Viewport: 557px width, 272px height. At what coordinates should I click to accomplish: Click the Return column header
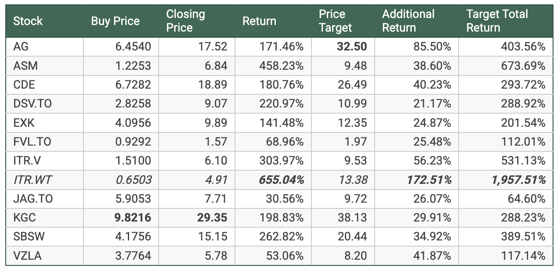[259, 21]
